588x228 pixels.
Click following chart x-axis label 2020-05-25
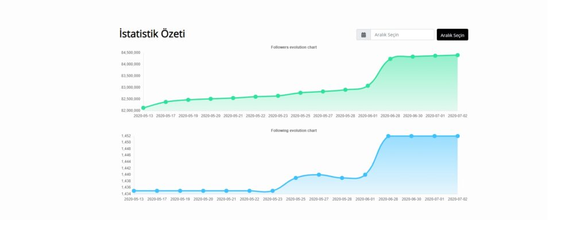tap(296, 199)
